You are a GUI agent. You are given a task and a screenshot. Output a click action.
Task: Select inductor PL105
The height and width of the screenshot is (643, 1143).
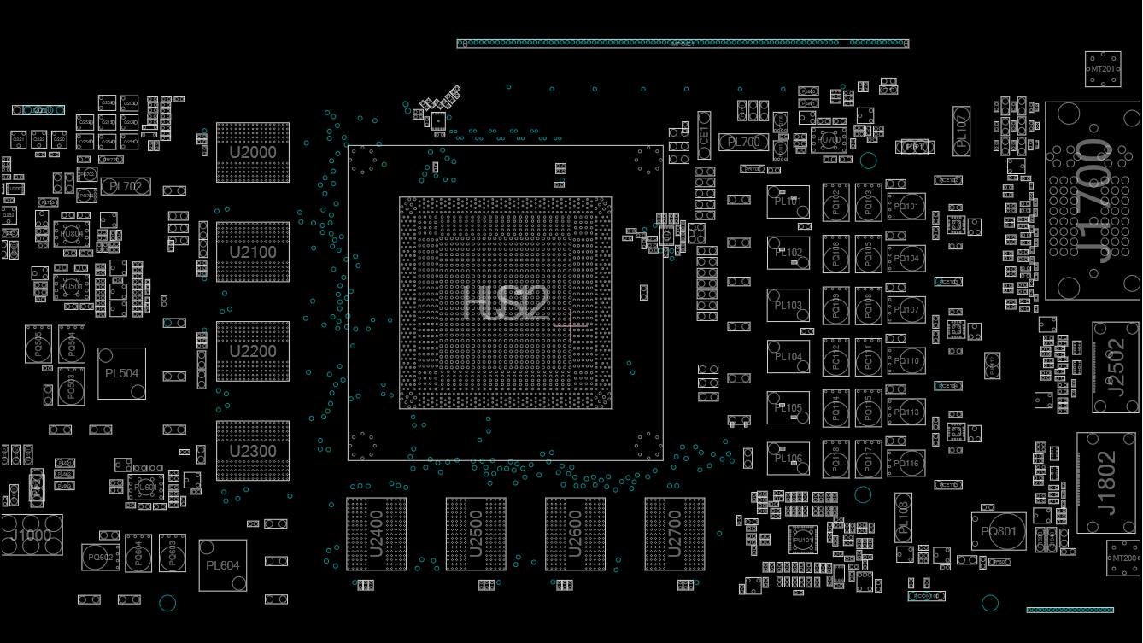788,408
